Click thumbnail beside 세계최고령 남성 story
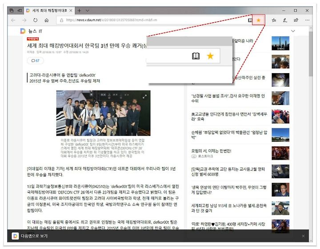This screenshot has width=320, height=249. [280, 208]
